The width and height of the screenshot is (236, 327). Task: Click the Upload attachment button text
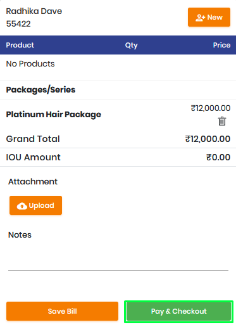(x=41, y=205)
